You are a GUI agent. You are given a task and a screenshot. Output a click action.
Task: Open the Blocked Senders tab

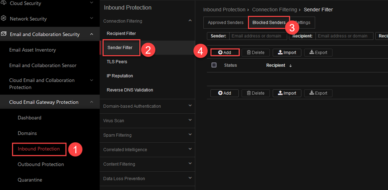point(269,23)
